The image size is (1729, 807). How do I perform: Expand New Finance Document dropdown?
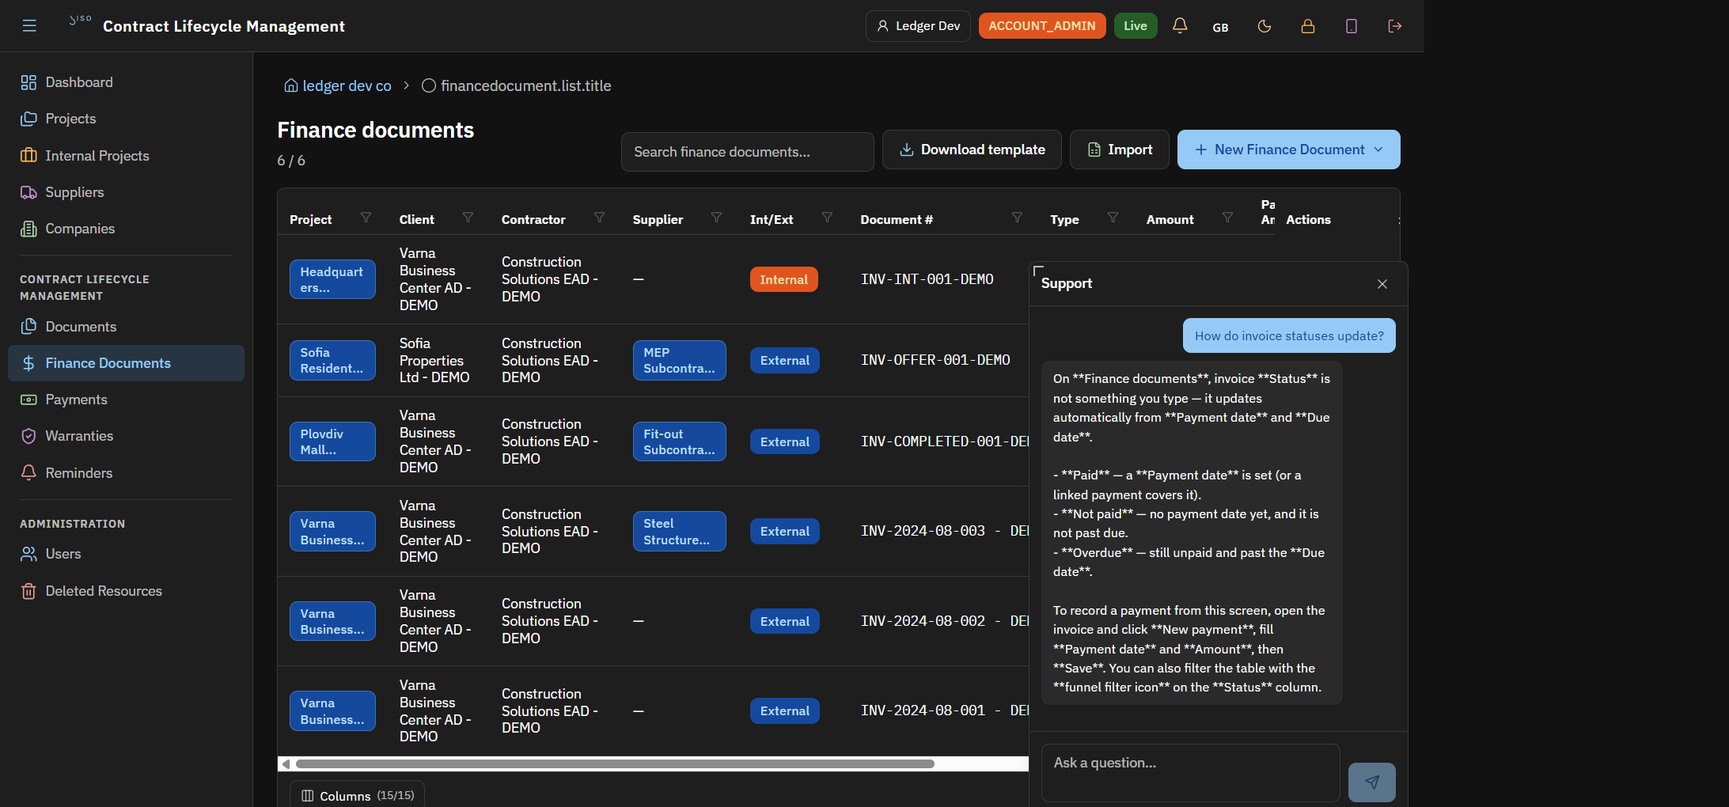point(1289,150)
